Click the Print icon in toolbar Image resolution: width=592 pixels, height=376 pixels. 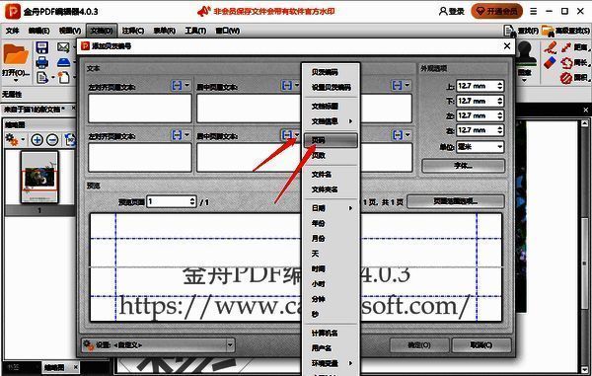pos(41,62)
